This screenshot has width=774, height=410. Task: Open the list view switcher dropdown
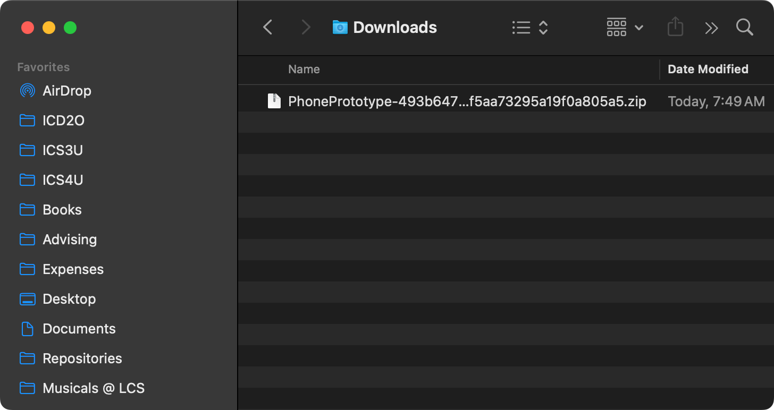point(529,27)
